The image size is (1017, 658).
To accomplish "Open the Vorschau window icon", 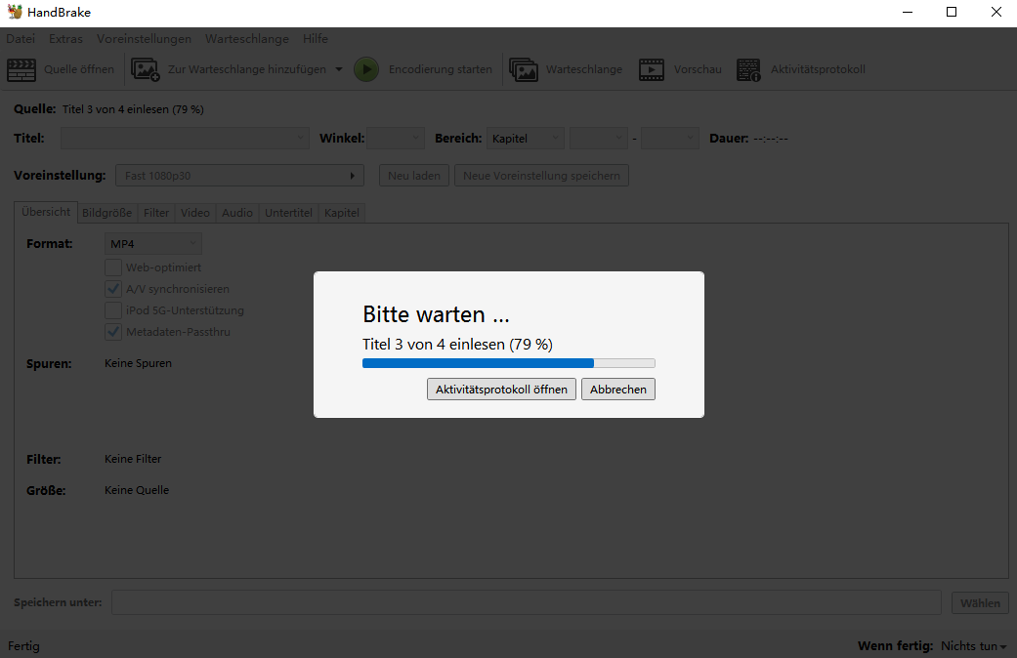I will (x=651, y=69).
